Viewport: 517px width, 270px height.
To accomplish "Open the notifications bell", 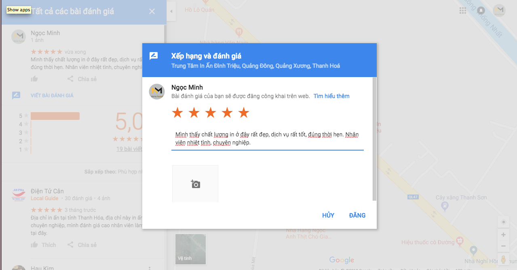I will coord(481,10).
